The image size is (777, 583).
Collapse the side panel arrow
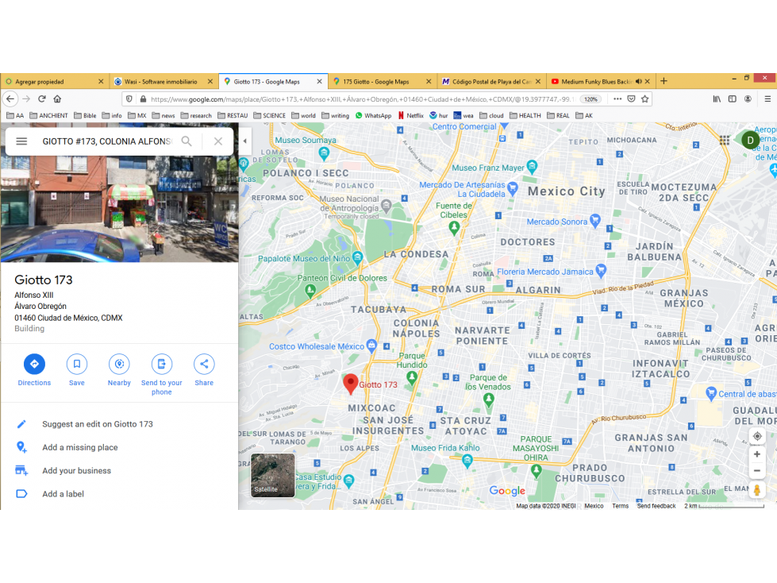tap(244, 141)
